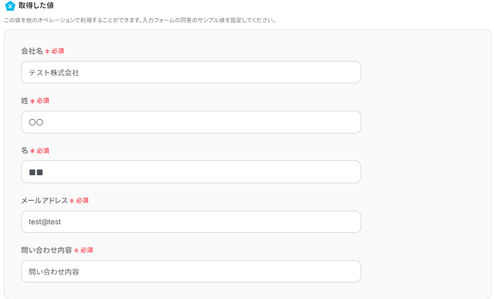
Task: Click the red asterisk beside 会社名
Action: [47, 51]
